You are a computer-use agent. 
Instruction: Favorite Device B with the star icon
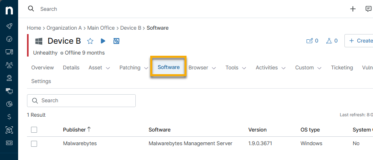[90, 41]
